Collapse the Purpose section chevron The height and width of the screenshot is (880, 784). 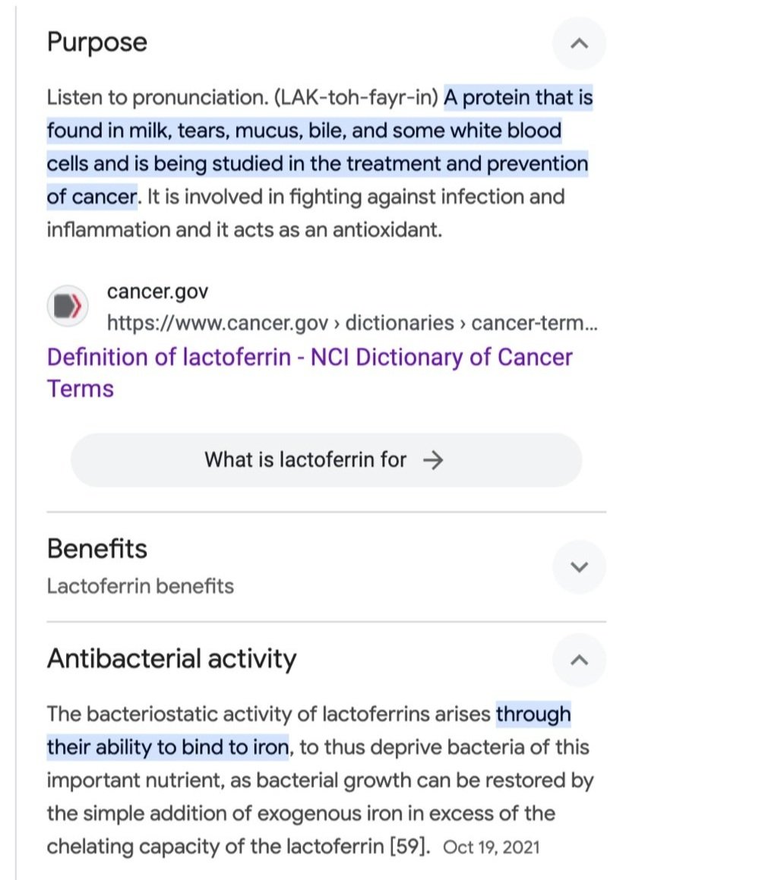coord(579,44)
